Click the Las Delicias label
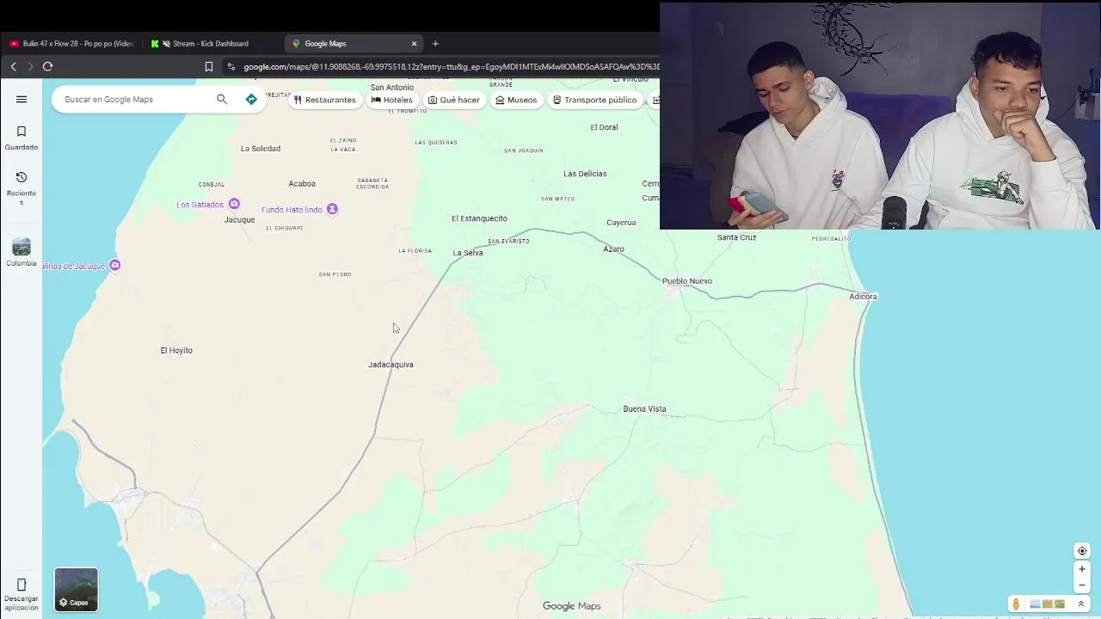 pos(585,174)
